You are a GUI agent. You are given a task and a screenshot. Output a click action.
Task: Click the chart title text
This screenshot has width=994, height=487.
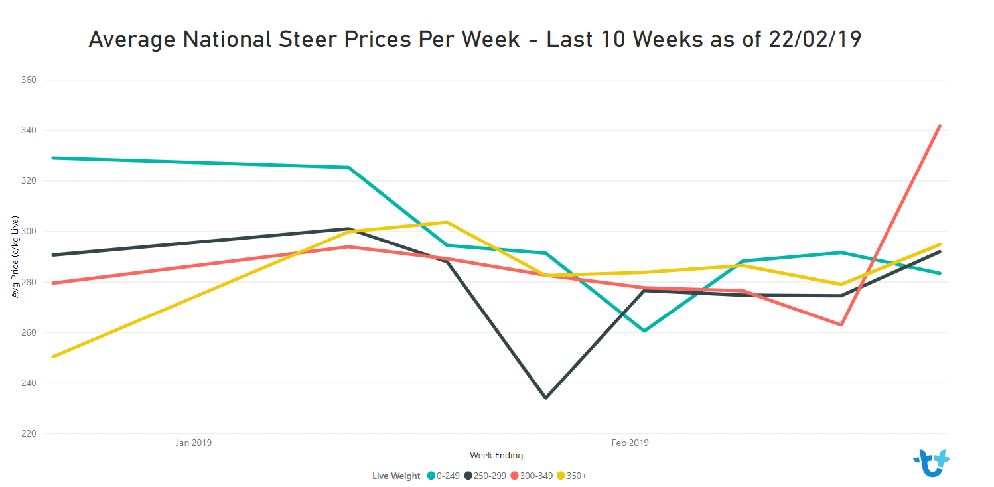coord(474,39)
